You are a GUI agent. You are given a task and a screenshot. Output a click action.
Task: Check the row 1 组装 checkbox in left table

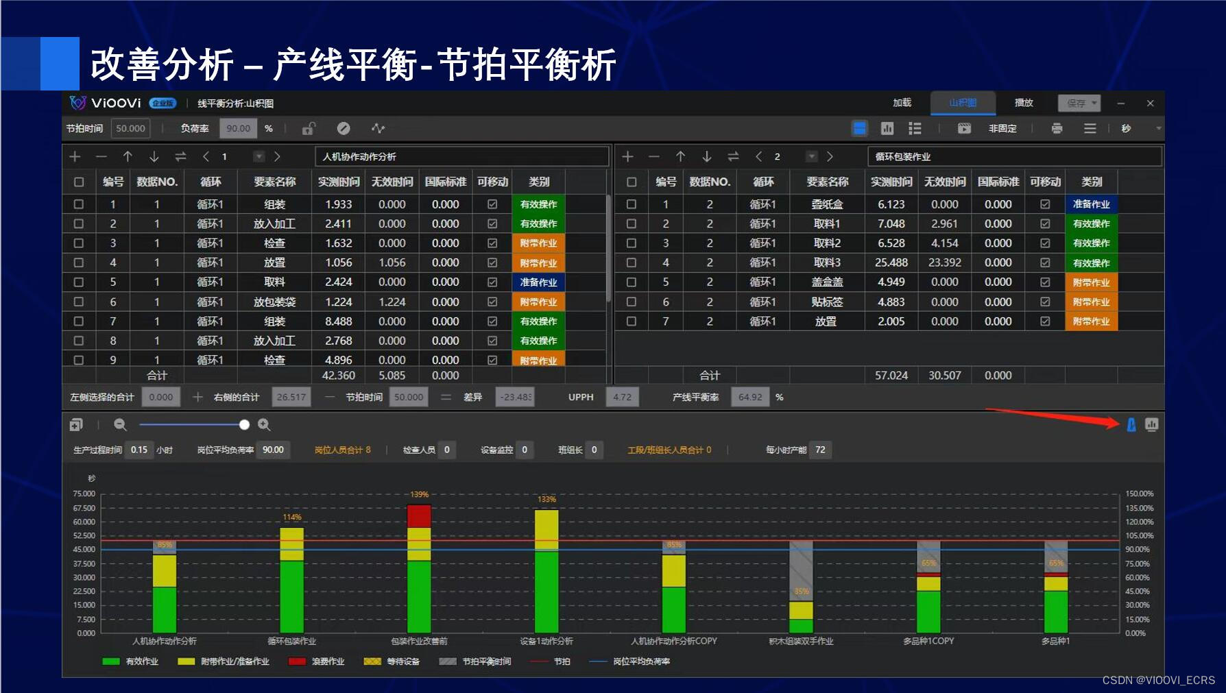pyautogui.click(x=79, y=204)
